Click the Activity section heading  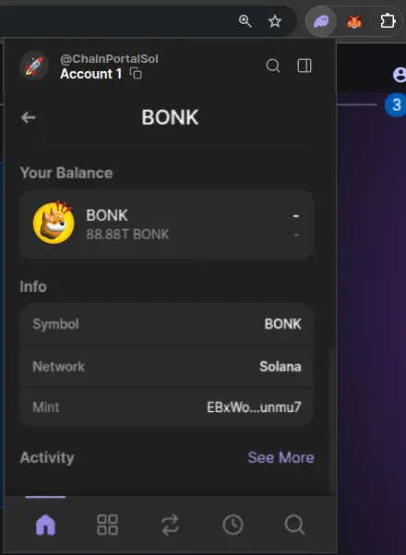pos(47,457)
